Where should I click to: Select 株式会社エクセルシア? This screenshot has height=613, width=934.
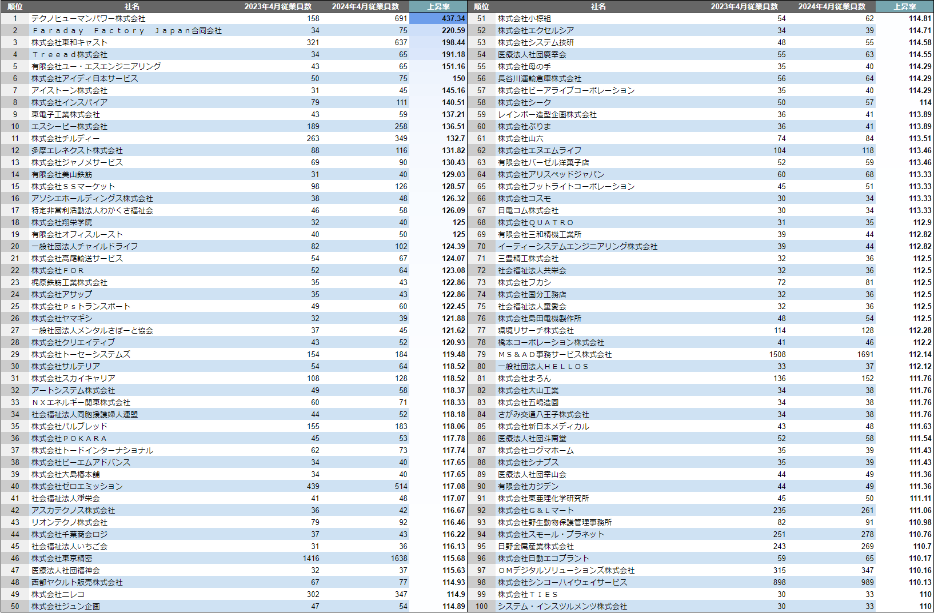click(x=536, y=30)
